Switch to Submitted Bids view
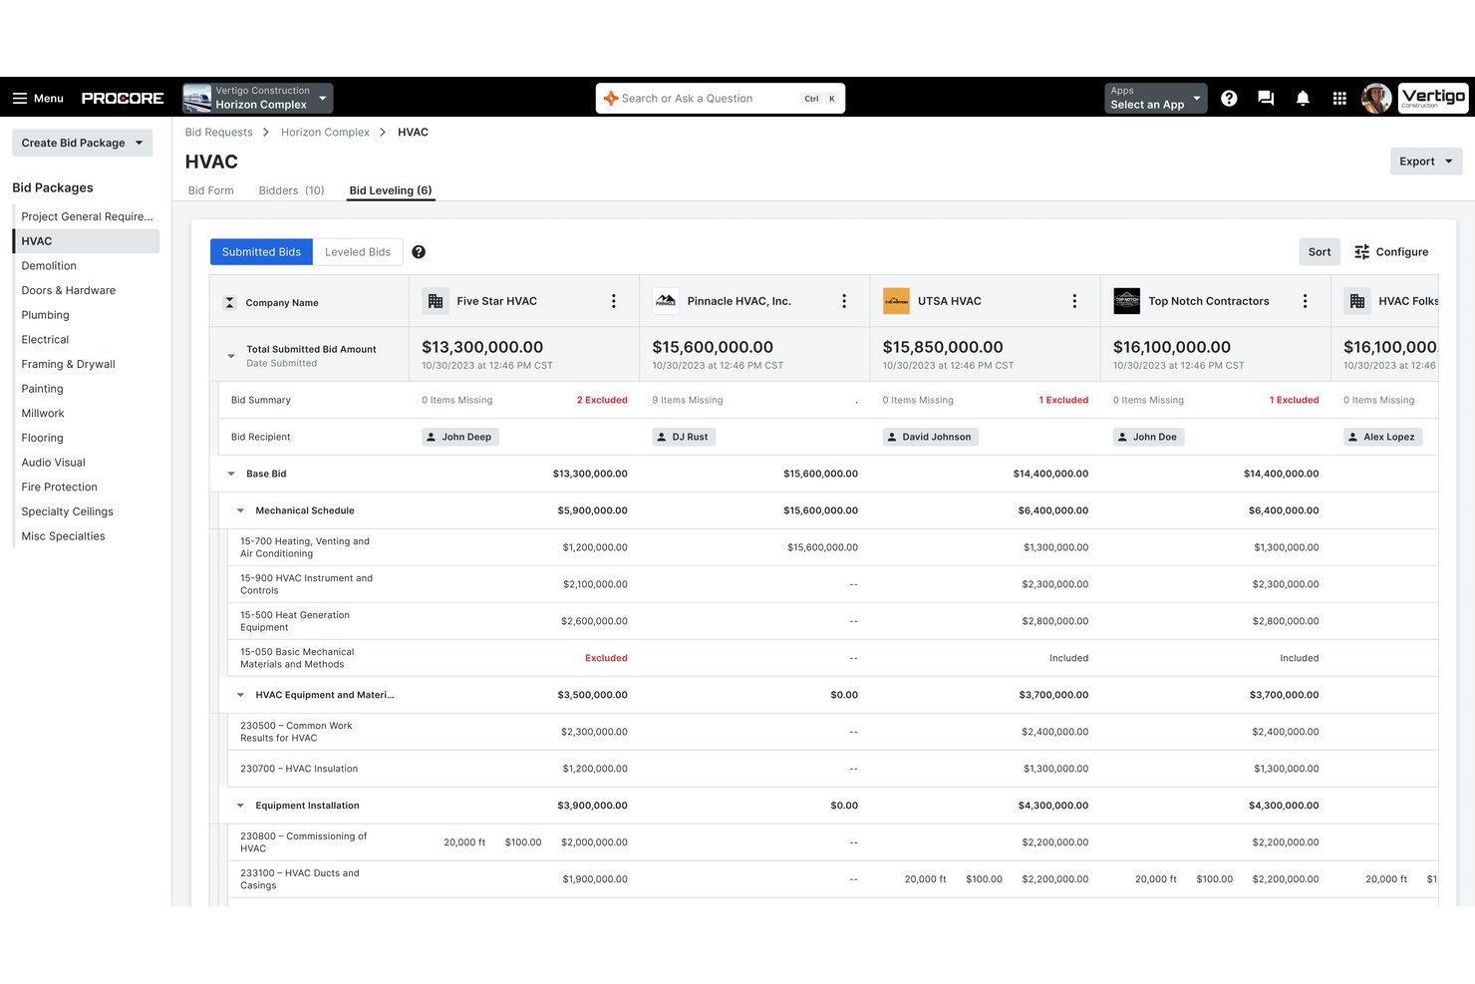Viewport: 1475px width, 984px height. pos(261,252)
